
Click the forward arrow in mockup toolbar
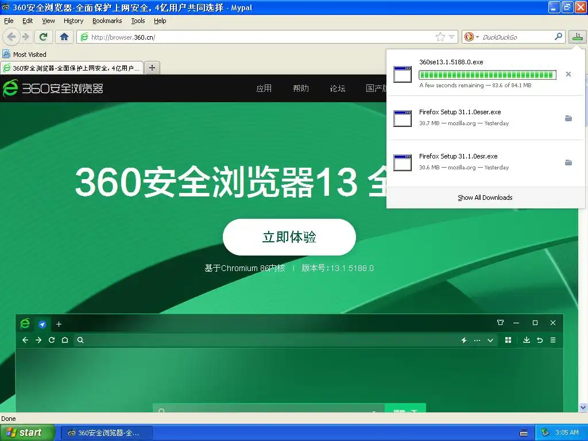click(x=38, y=340)
